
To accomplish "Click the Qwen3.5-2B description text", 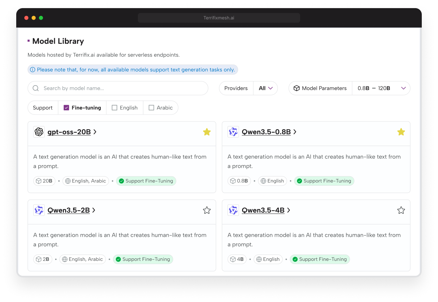I will [x=120, y=240].
